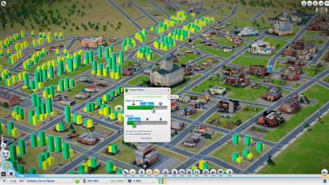The width and height of the screenshot is (329, 185).
Task: Select the power lightning bolt icon
Action: (142, 172)
